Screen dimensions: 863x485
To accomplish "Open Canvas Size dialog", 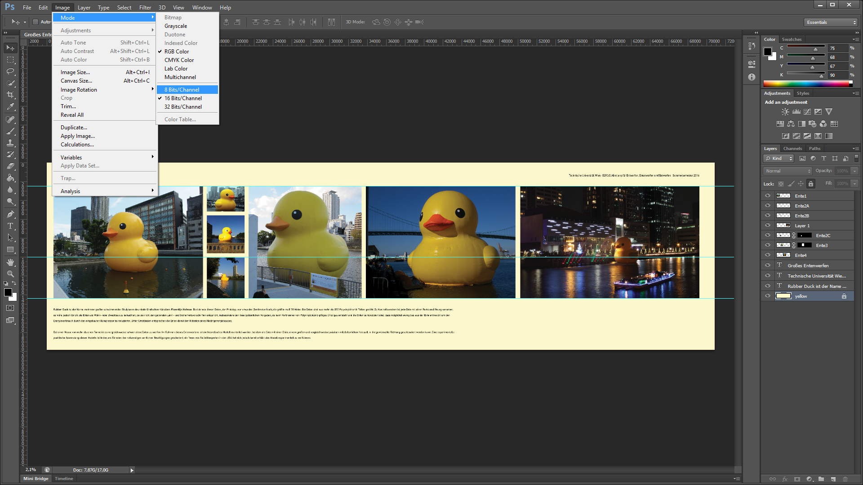I will click(105, 81).
